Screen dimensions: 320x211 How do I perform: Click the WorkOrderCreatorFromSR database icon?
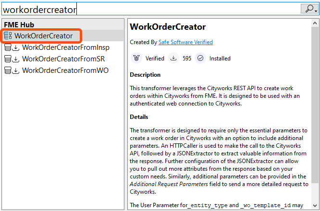[8, 59]
